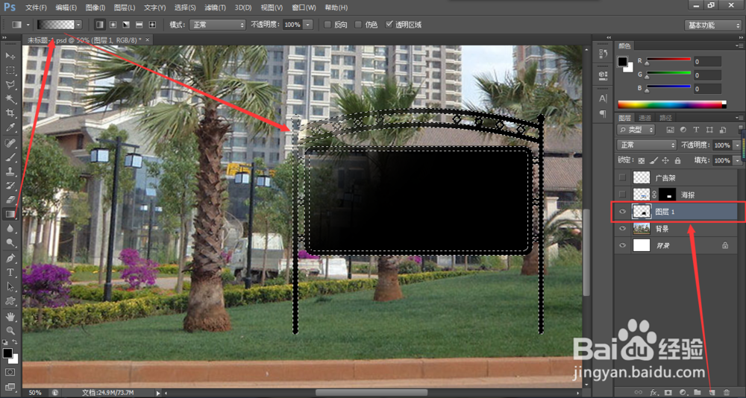The image size is (746, 398).
Task: Open the layer filter 类型 dropdown
Action: pos(636,130)
